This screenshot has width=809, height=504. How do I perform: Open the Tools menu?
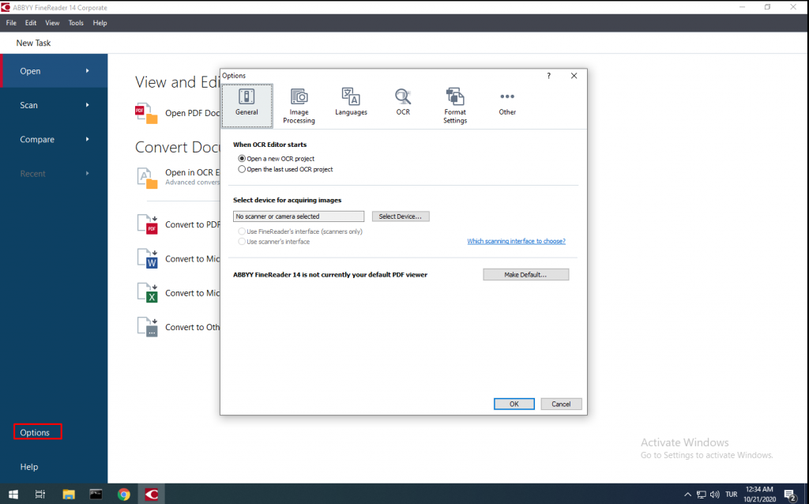pos(76,22)
